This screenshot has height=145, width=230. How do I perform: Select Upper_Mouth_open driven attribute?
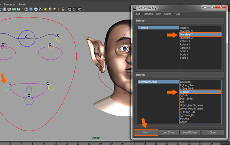click(191, 105)
